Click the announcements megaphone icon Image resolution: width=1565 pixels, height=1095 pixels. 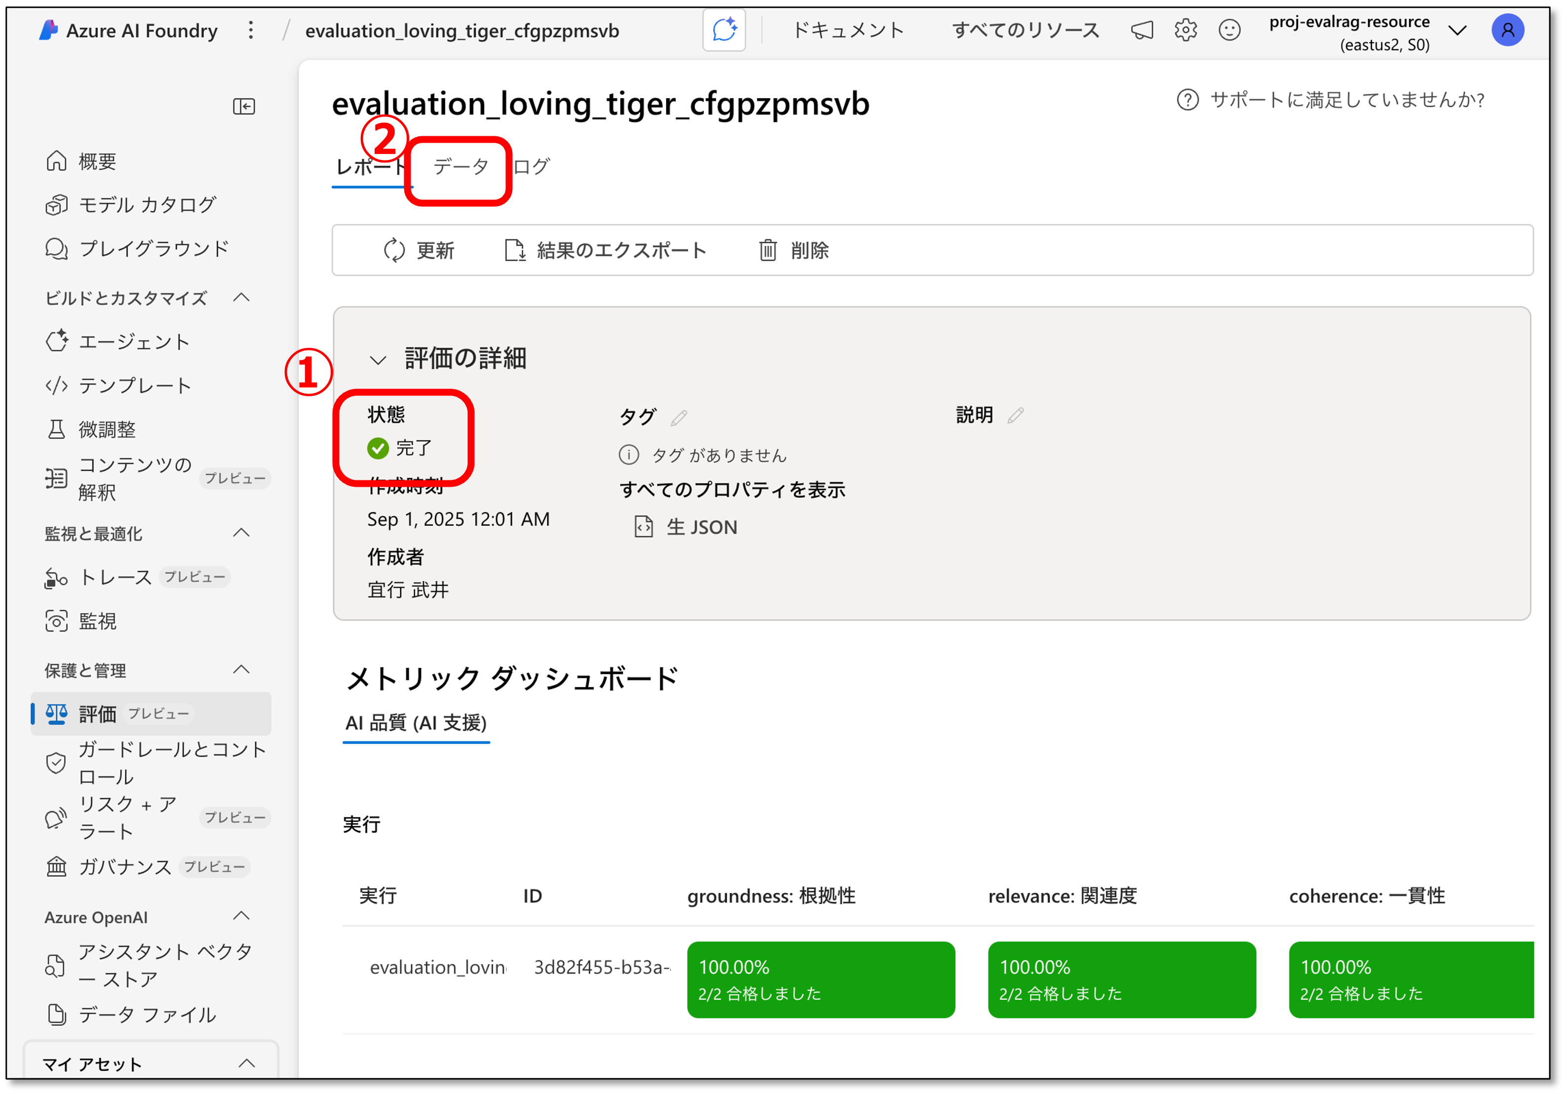point(1142,30)
